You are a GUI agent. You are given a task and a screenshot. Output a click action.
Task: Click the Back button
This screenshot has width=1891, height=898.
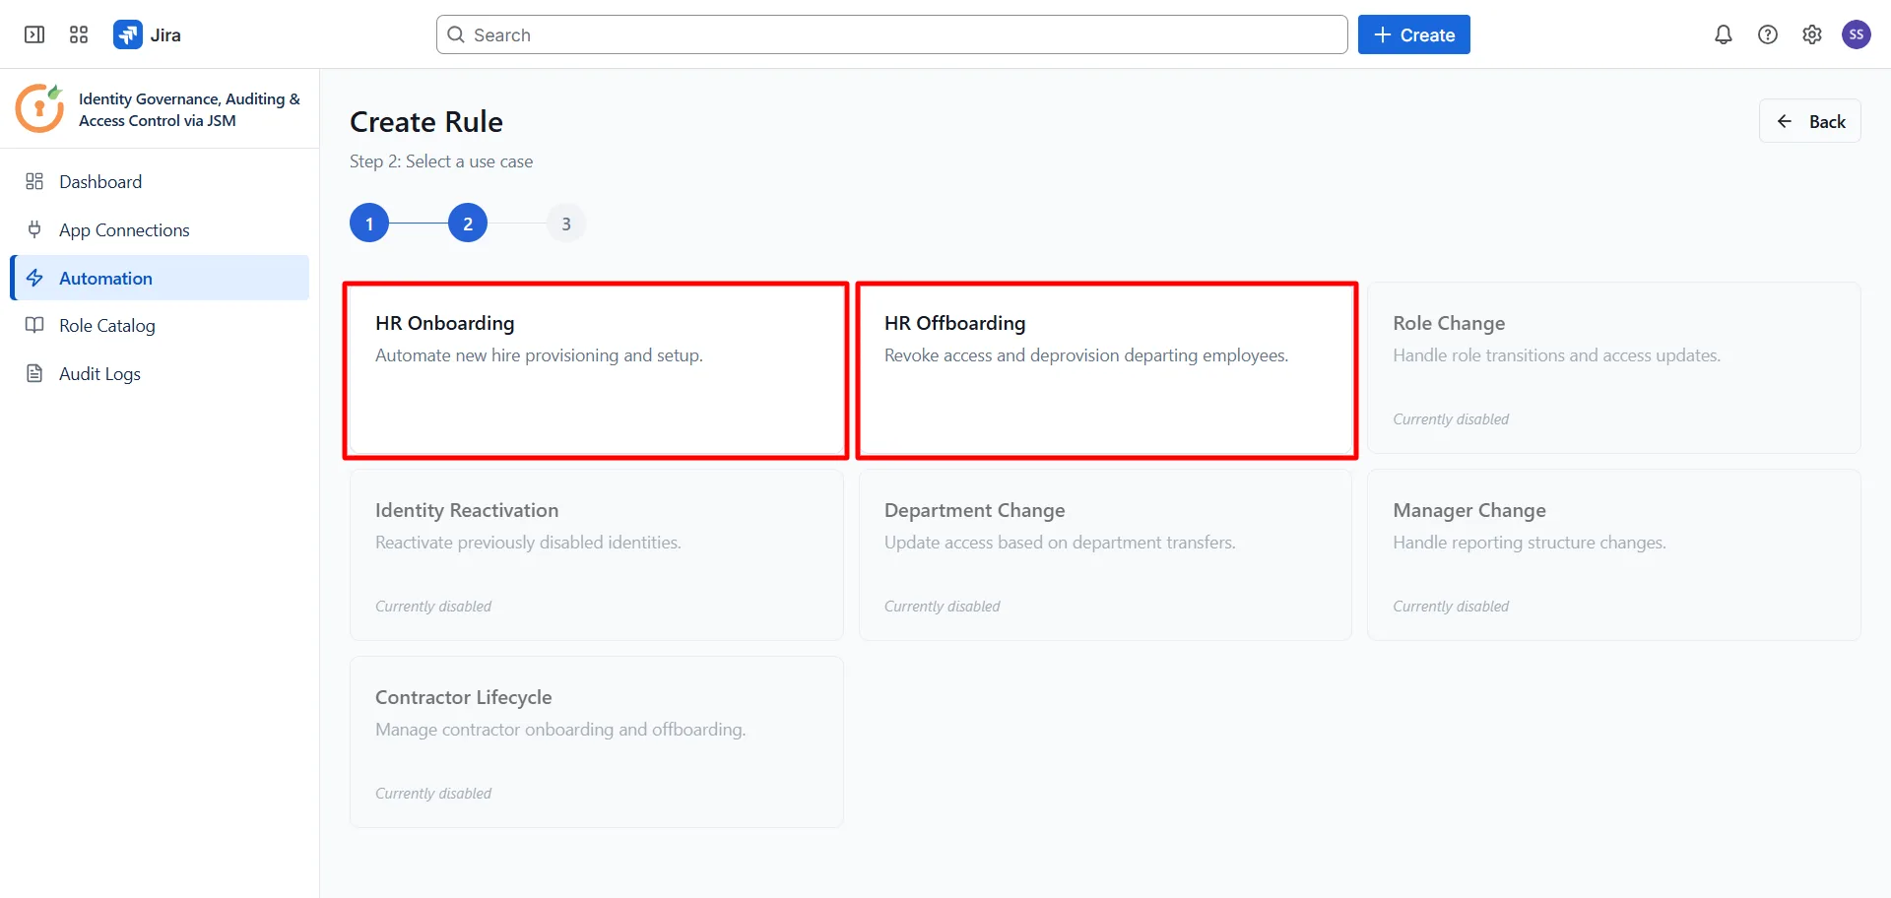click(x=1809, y=121)
